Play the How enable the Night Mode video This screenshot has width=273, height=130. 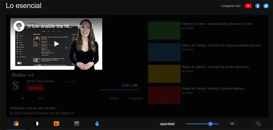[x=56, y=44]
